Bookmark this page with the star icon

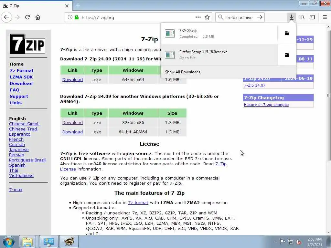(x=207, y=17)
